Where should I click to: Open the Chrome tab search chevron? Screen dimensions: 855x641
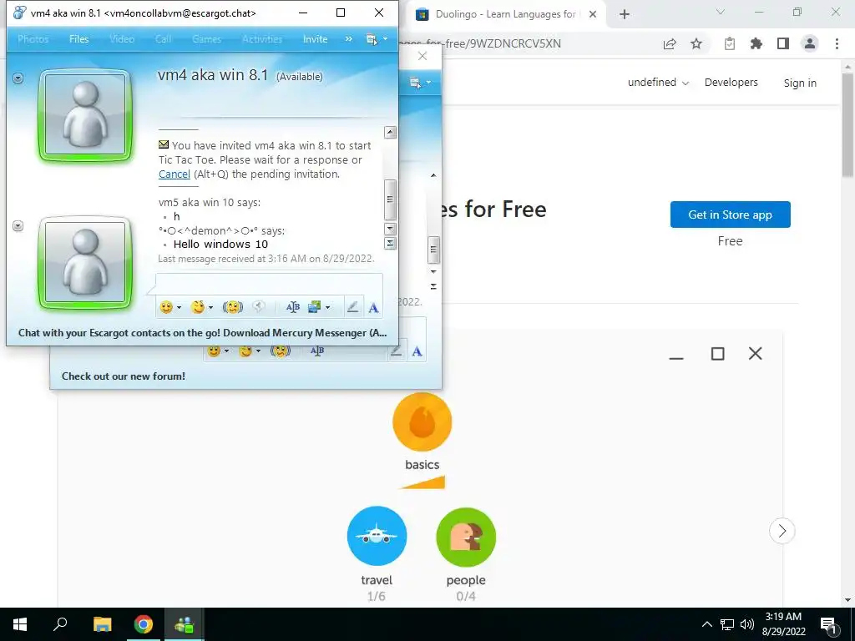coord(721,12)
